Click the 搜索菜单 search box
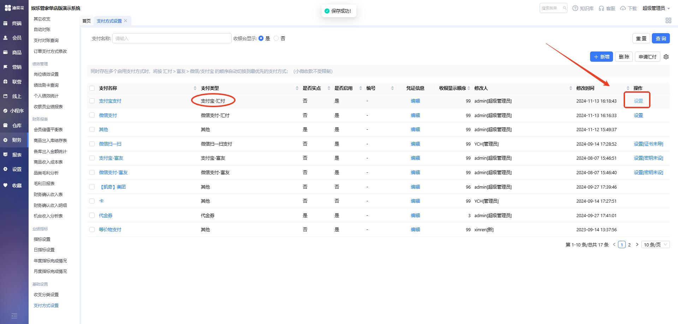This screenshot has height=324, width=678. [x=553, y=8]
